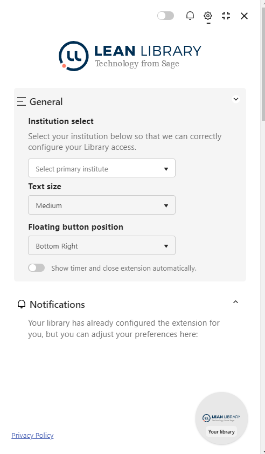Image resolution: width=265 pixels, height=454 pixels.
Task: Open the Select primary institute dropdown
Action: [x=102, y=168]
